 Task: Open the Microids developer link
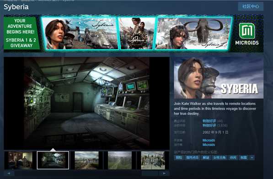coord(209,140)
